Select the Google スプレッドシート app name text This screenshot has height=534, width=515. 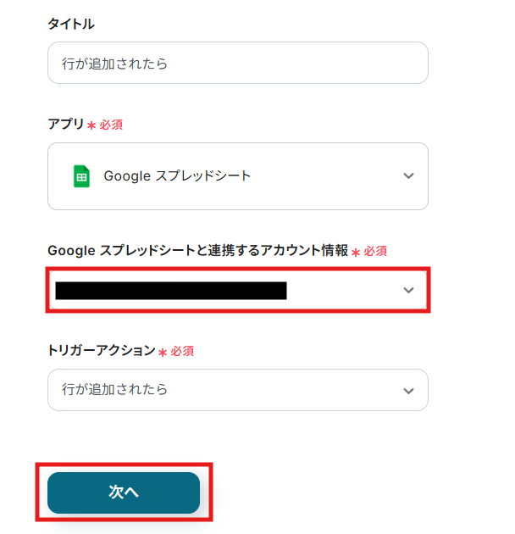click(x=177, y=176)
